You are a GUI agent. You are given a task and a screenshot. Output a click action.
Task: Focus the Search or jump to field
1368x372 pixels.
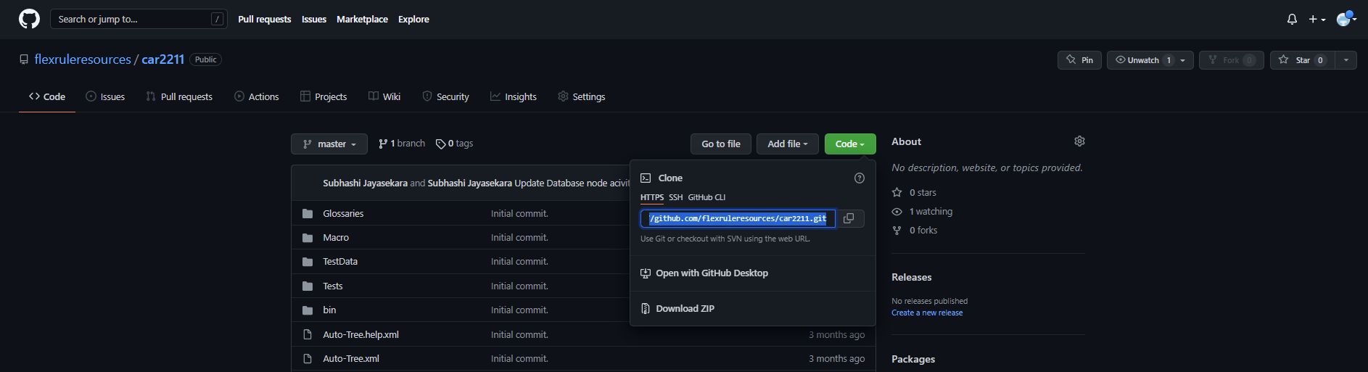(139, 19)
